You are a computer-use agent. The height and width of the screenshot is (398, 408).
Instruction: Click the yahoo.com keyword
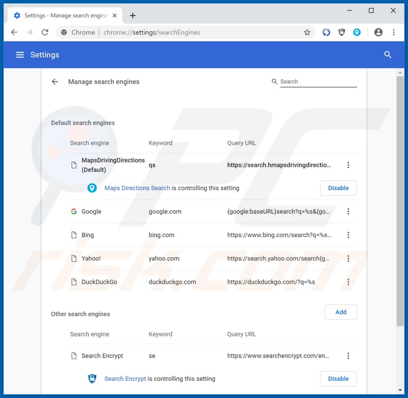(164, 258)
